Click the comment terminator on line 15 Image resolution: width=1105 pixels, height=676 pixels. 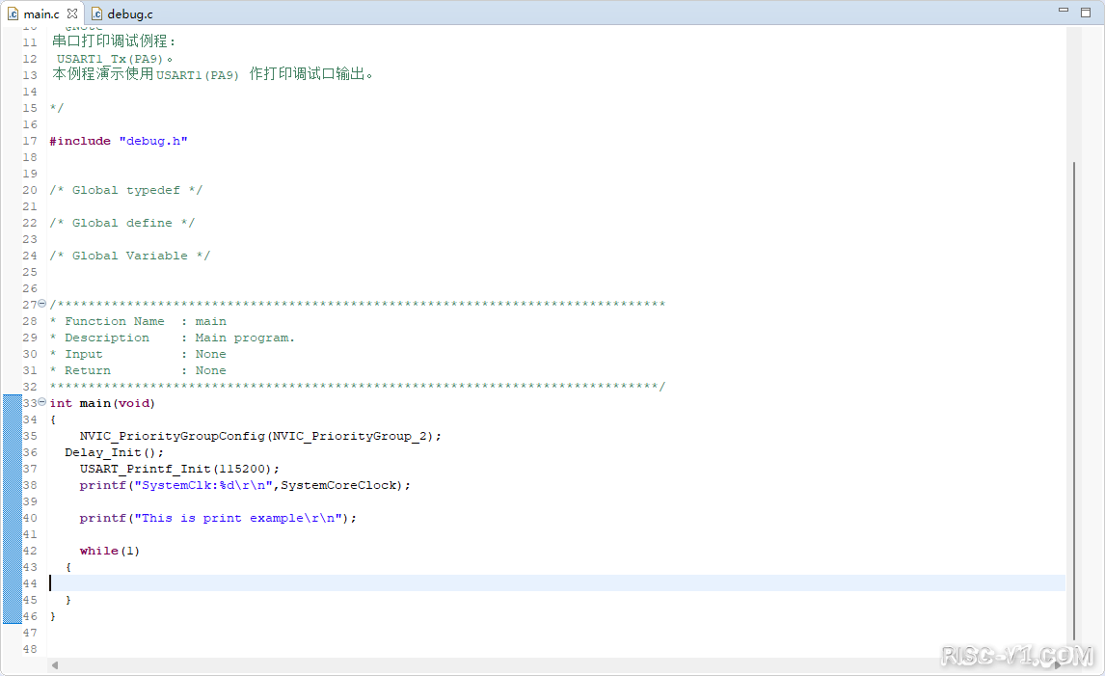pyautogui.click(x=56, y=108)
